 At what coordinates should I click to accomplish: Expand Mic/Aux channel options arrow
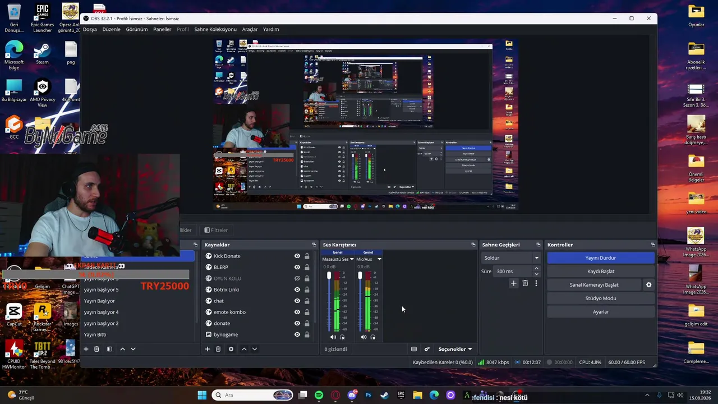[379, 259]
